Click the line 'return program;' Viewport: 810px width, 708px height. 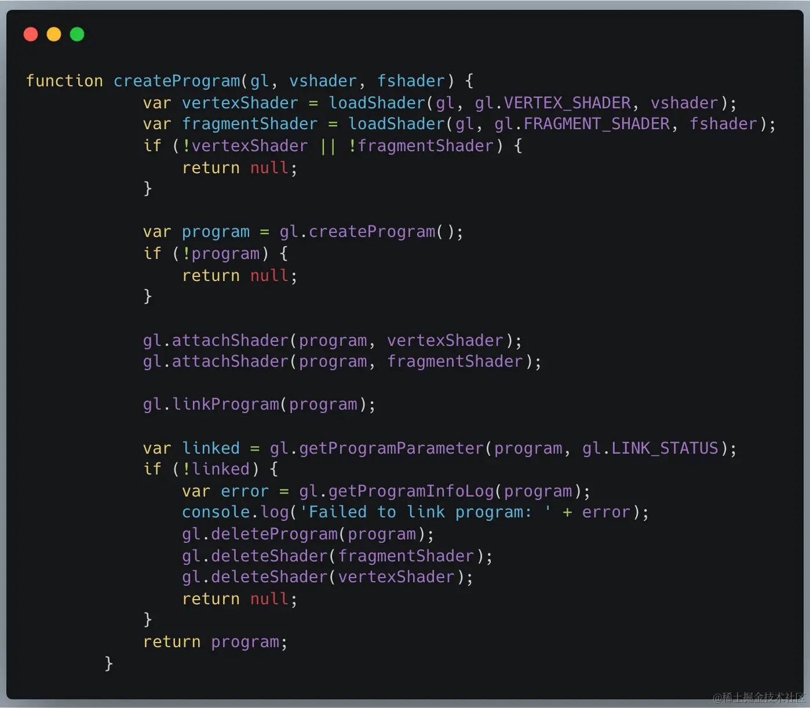click(216, 642)
